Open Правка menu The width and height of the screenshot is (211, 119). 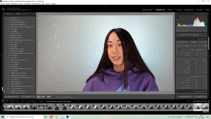[8, 4]
